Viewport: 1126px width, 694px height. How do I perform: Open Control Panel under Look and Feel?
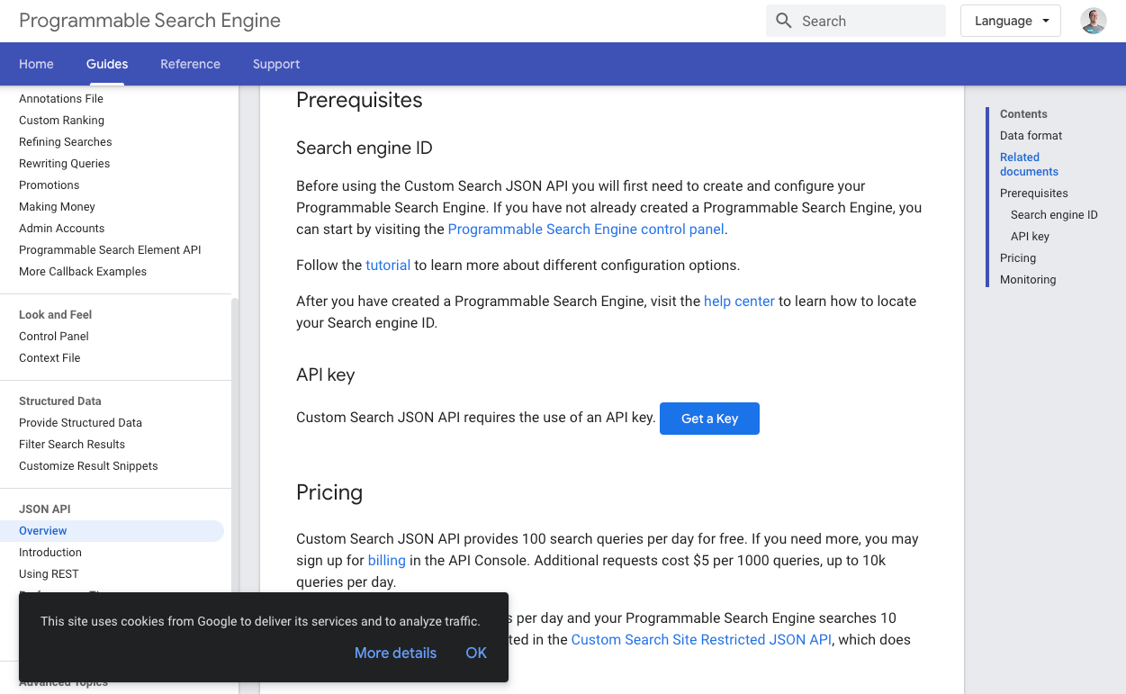click(54, 336)
